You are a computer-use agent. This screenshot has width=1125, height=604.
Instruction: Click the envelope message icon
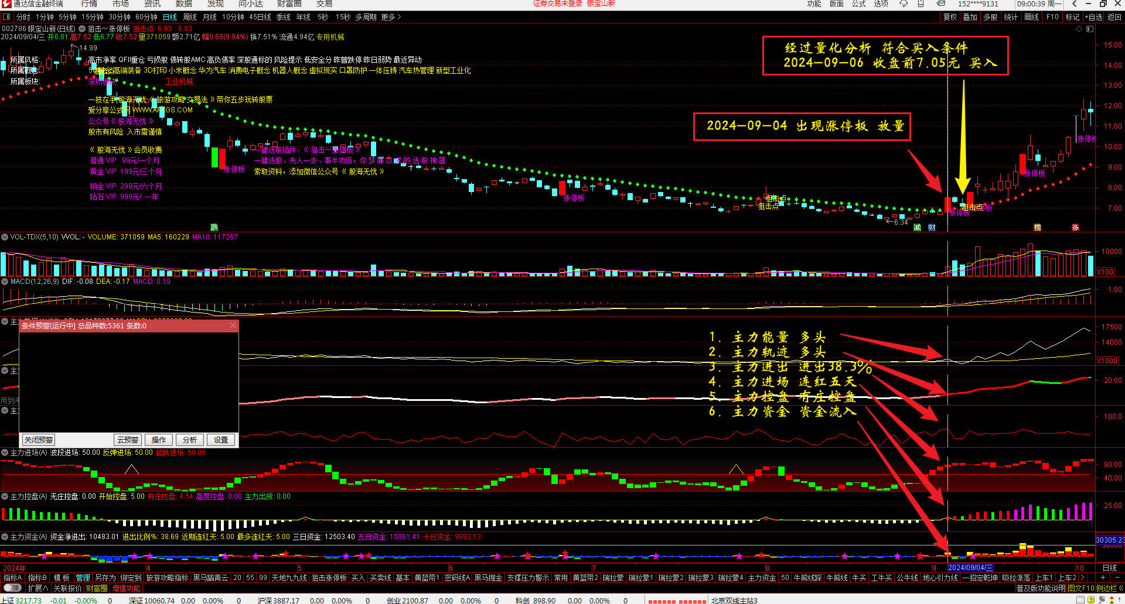pos(940,4)
